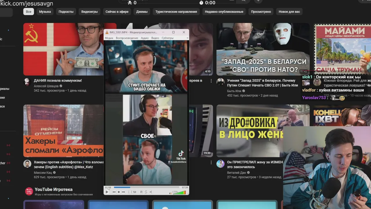371x209 pixels.
Task: Select the Музыка filter chip
Action: pos(45,12)
